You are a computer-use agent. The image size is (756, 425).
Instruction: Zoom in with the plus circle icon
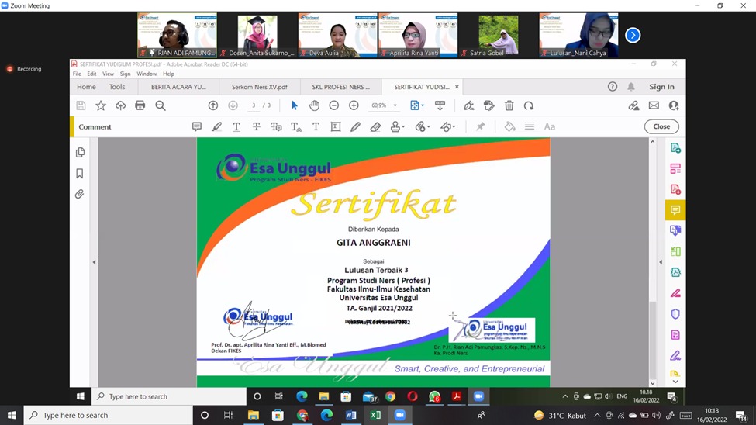click(x=354, y=105)
